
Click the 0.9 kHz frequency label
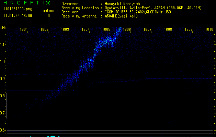click(x=3, y=79)
